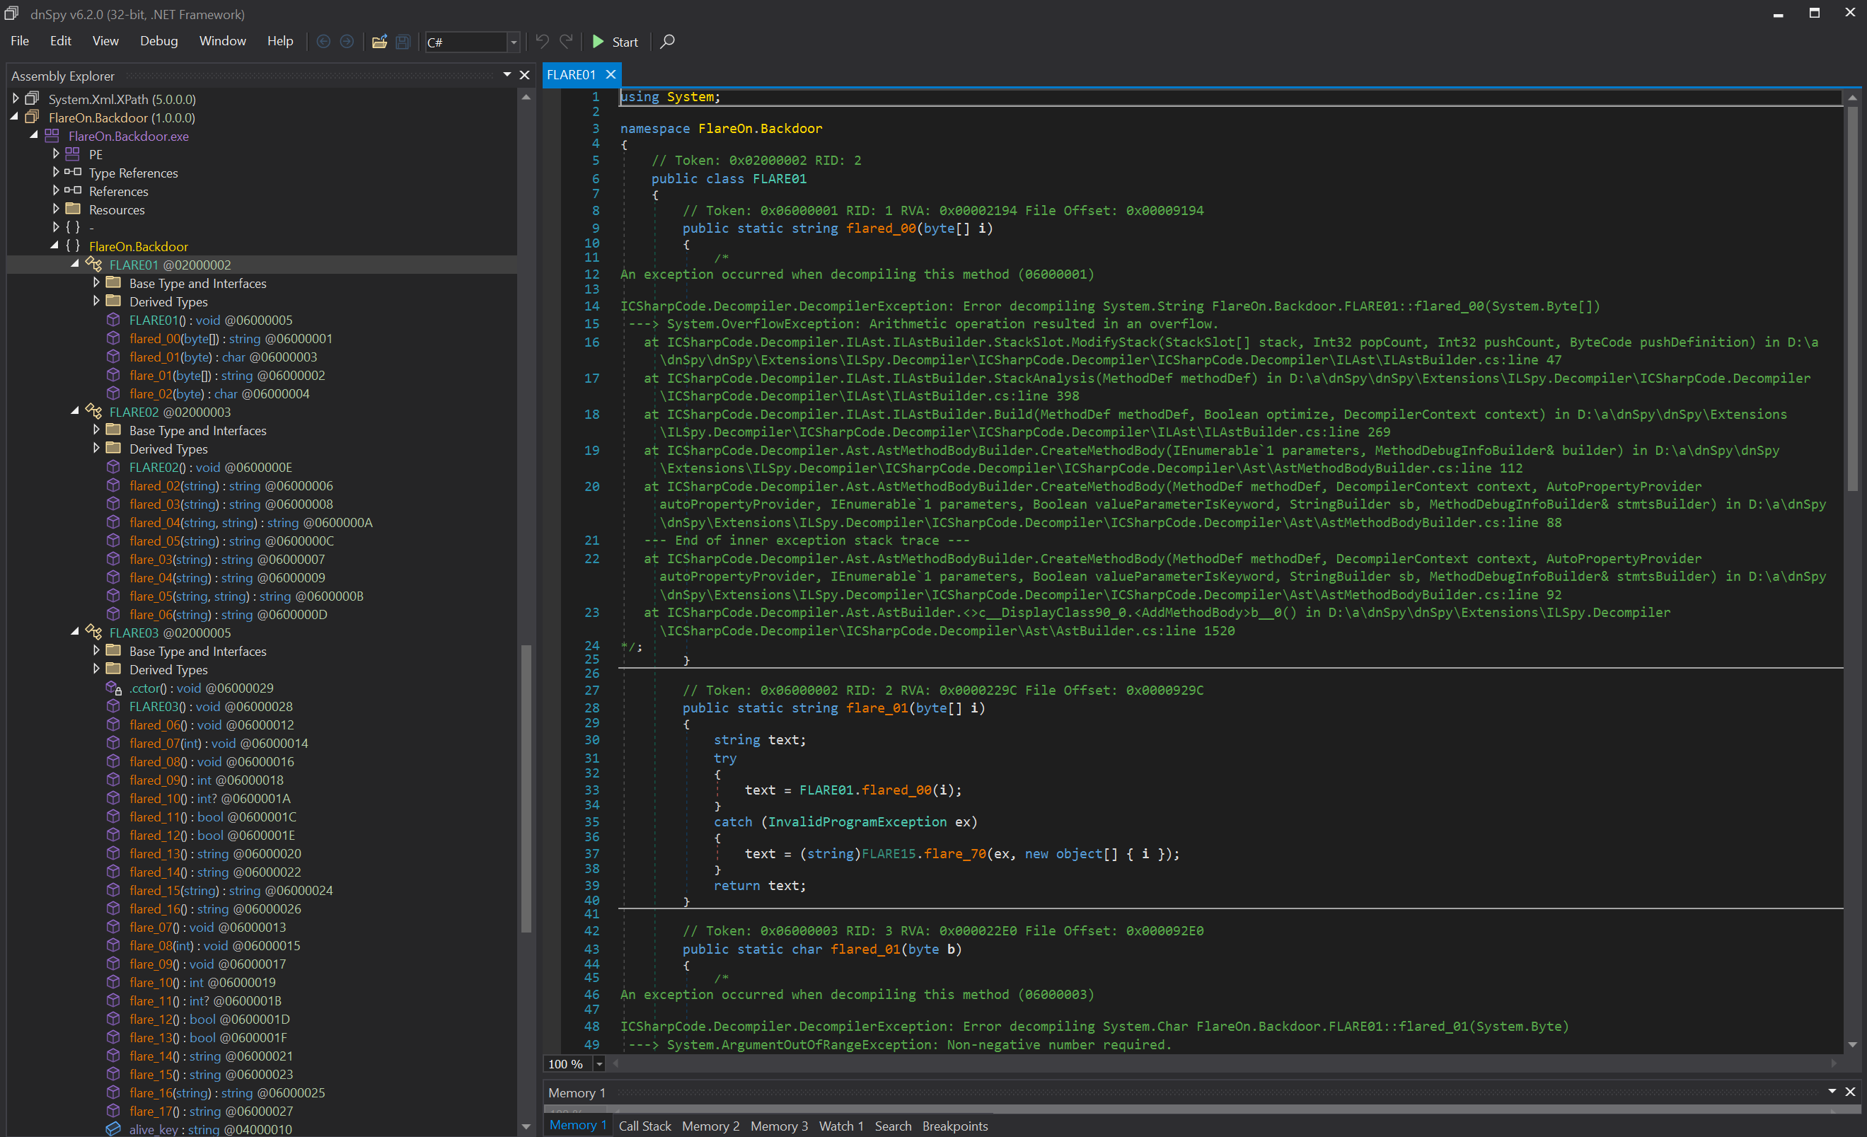
Task: Click the code editor vertical scrollbar
Action: point(1852,304)
